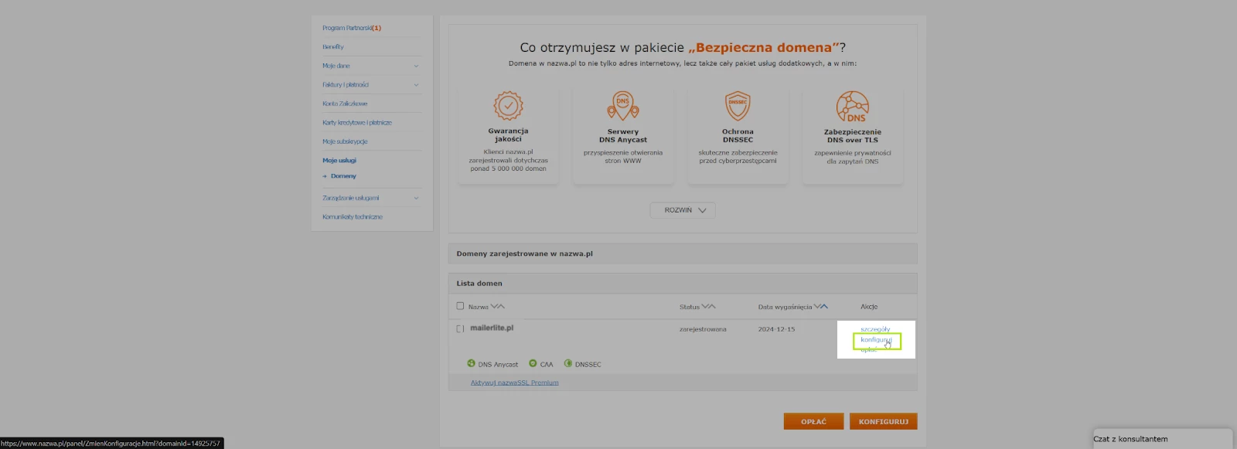Click the green DNS Anycast status icon
The width and height of the screenshot is (1237, 449).
pos(471,363)
